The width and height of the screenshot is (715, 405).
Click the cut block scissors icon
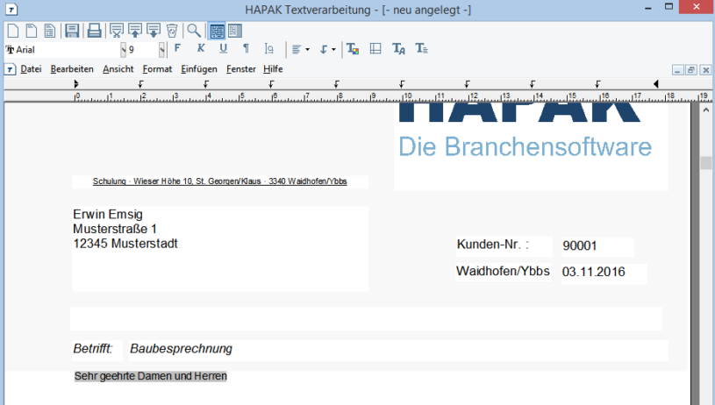117,31
